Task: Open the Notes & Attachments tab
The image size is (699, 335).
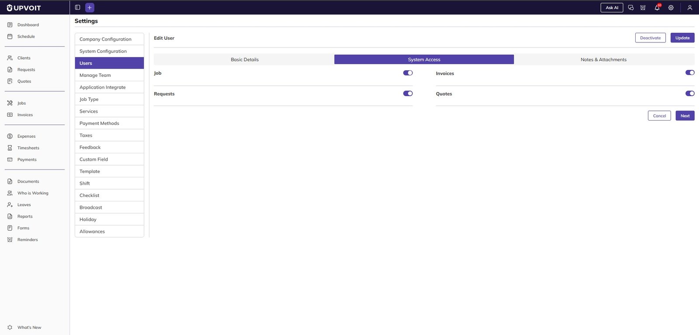Action: pyautogui.click(x=603, y=59)
